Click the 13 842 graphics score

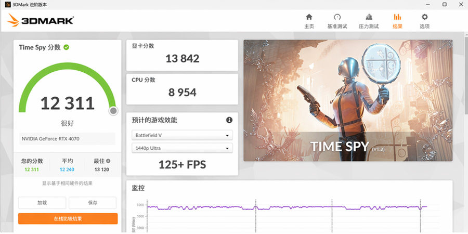pos(183,58)
